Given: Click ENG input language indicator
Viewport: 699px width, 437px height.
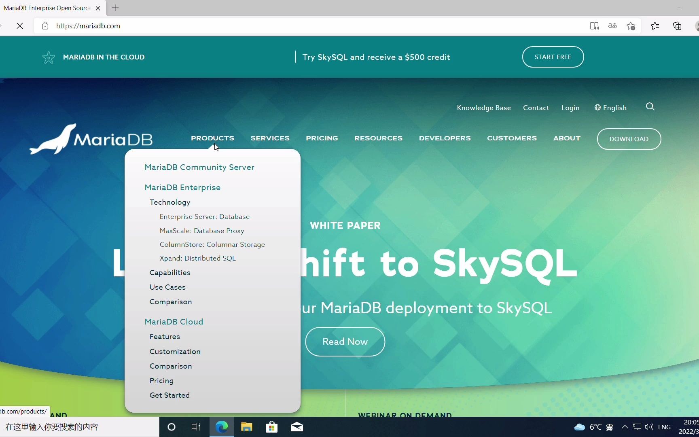Looking at the screenshot, I should tap(664, 427).
